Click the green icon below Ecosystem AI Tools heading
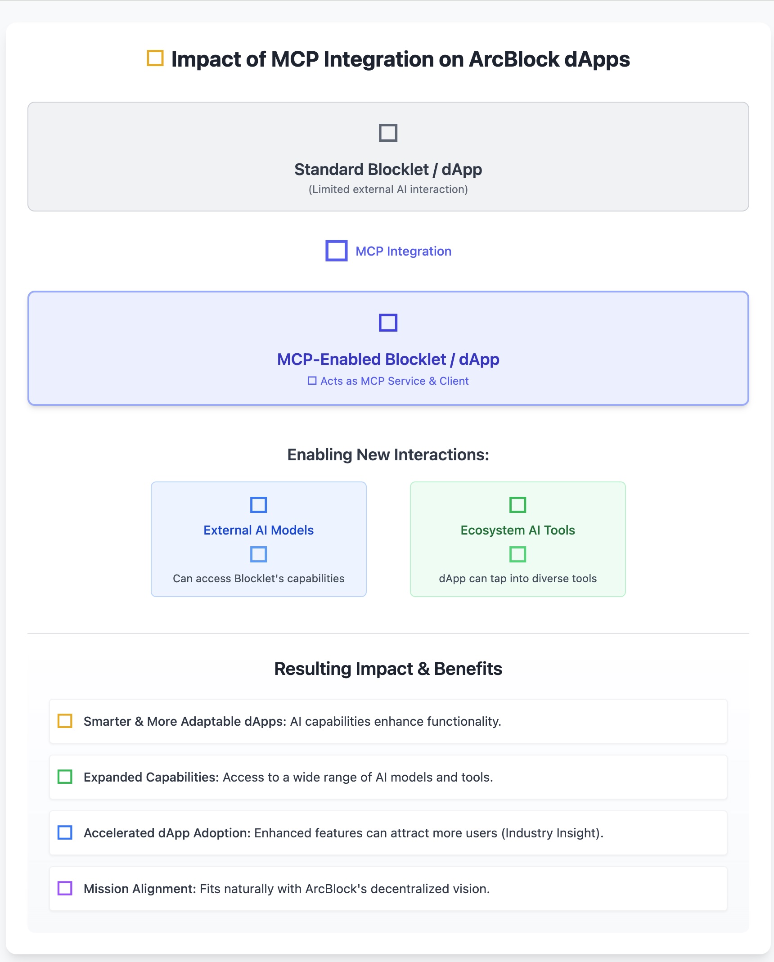Screen dimensions: 774x962 pyautogui.click(x=517, y=554)
